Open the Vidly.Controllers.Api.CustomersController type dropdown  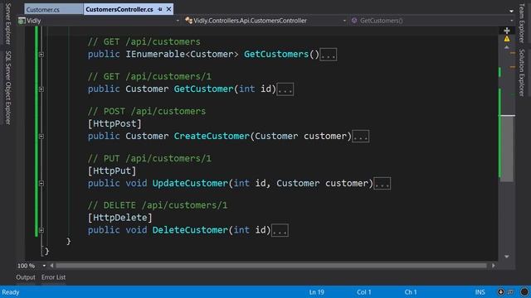(344, 21)
